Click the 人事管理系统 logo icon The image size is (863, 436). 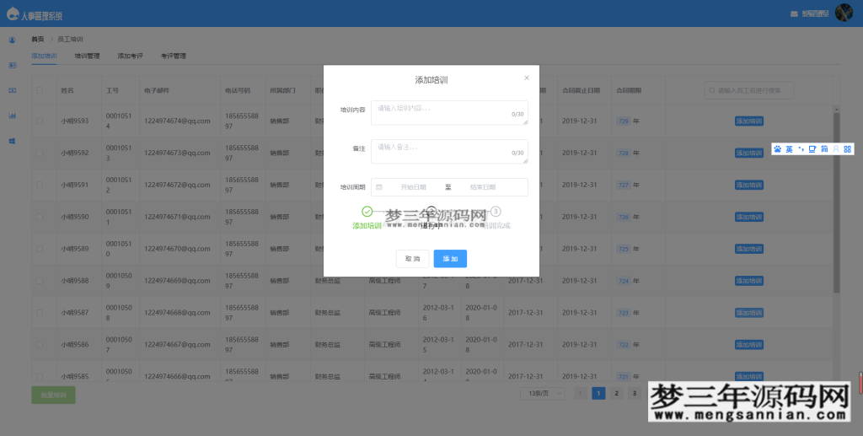click(x=13, y=13)
